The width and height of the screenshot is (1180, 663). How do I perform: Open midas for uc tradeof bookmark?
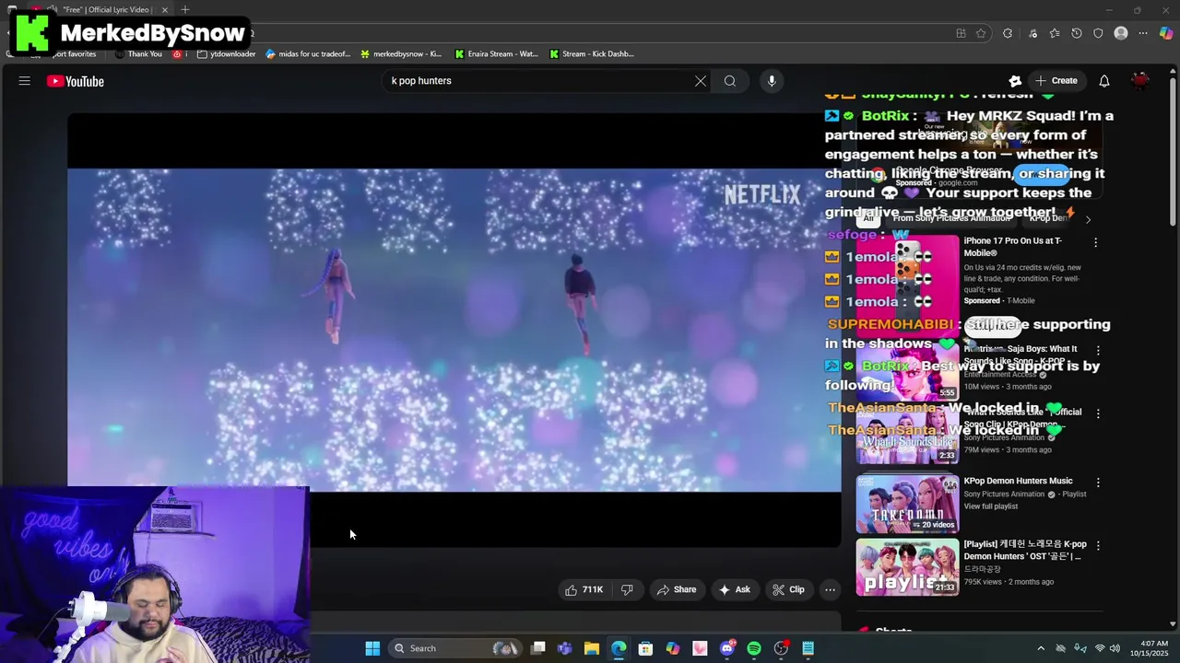click(308, 54)
